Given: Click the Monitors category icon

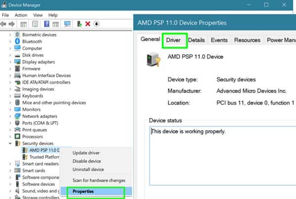Looking at the screenshot, I should [x=17, y=109].
